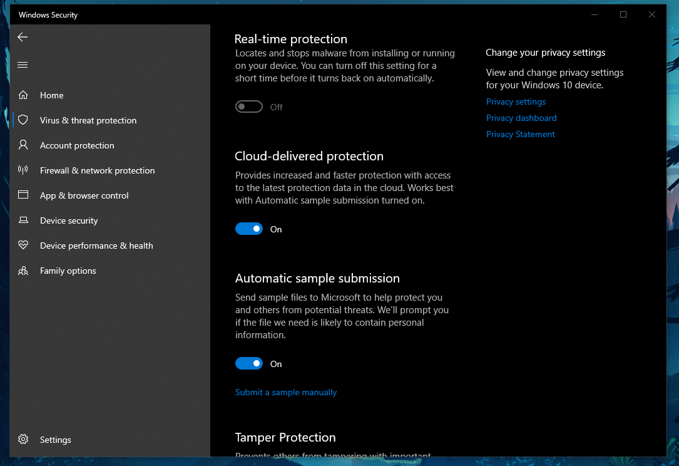The height and width of the screenshot is (466, 679).
Task: Click Submit a sample manually link
Action: (x=286, y=392)
